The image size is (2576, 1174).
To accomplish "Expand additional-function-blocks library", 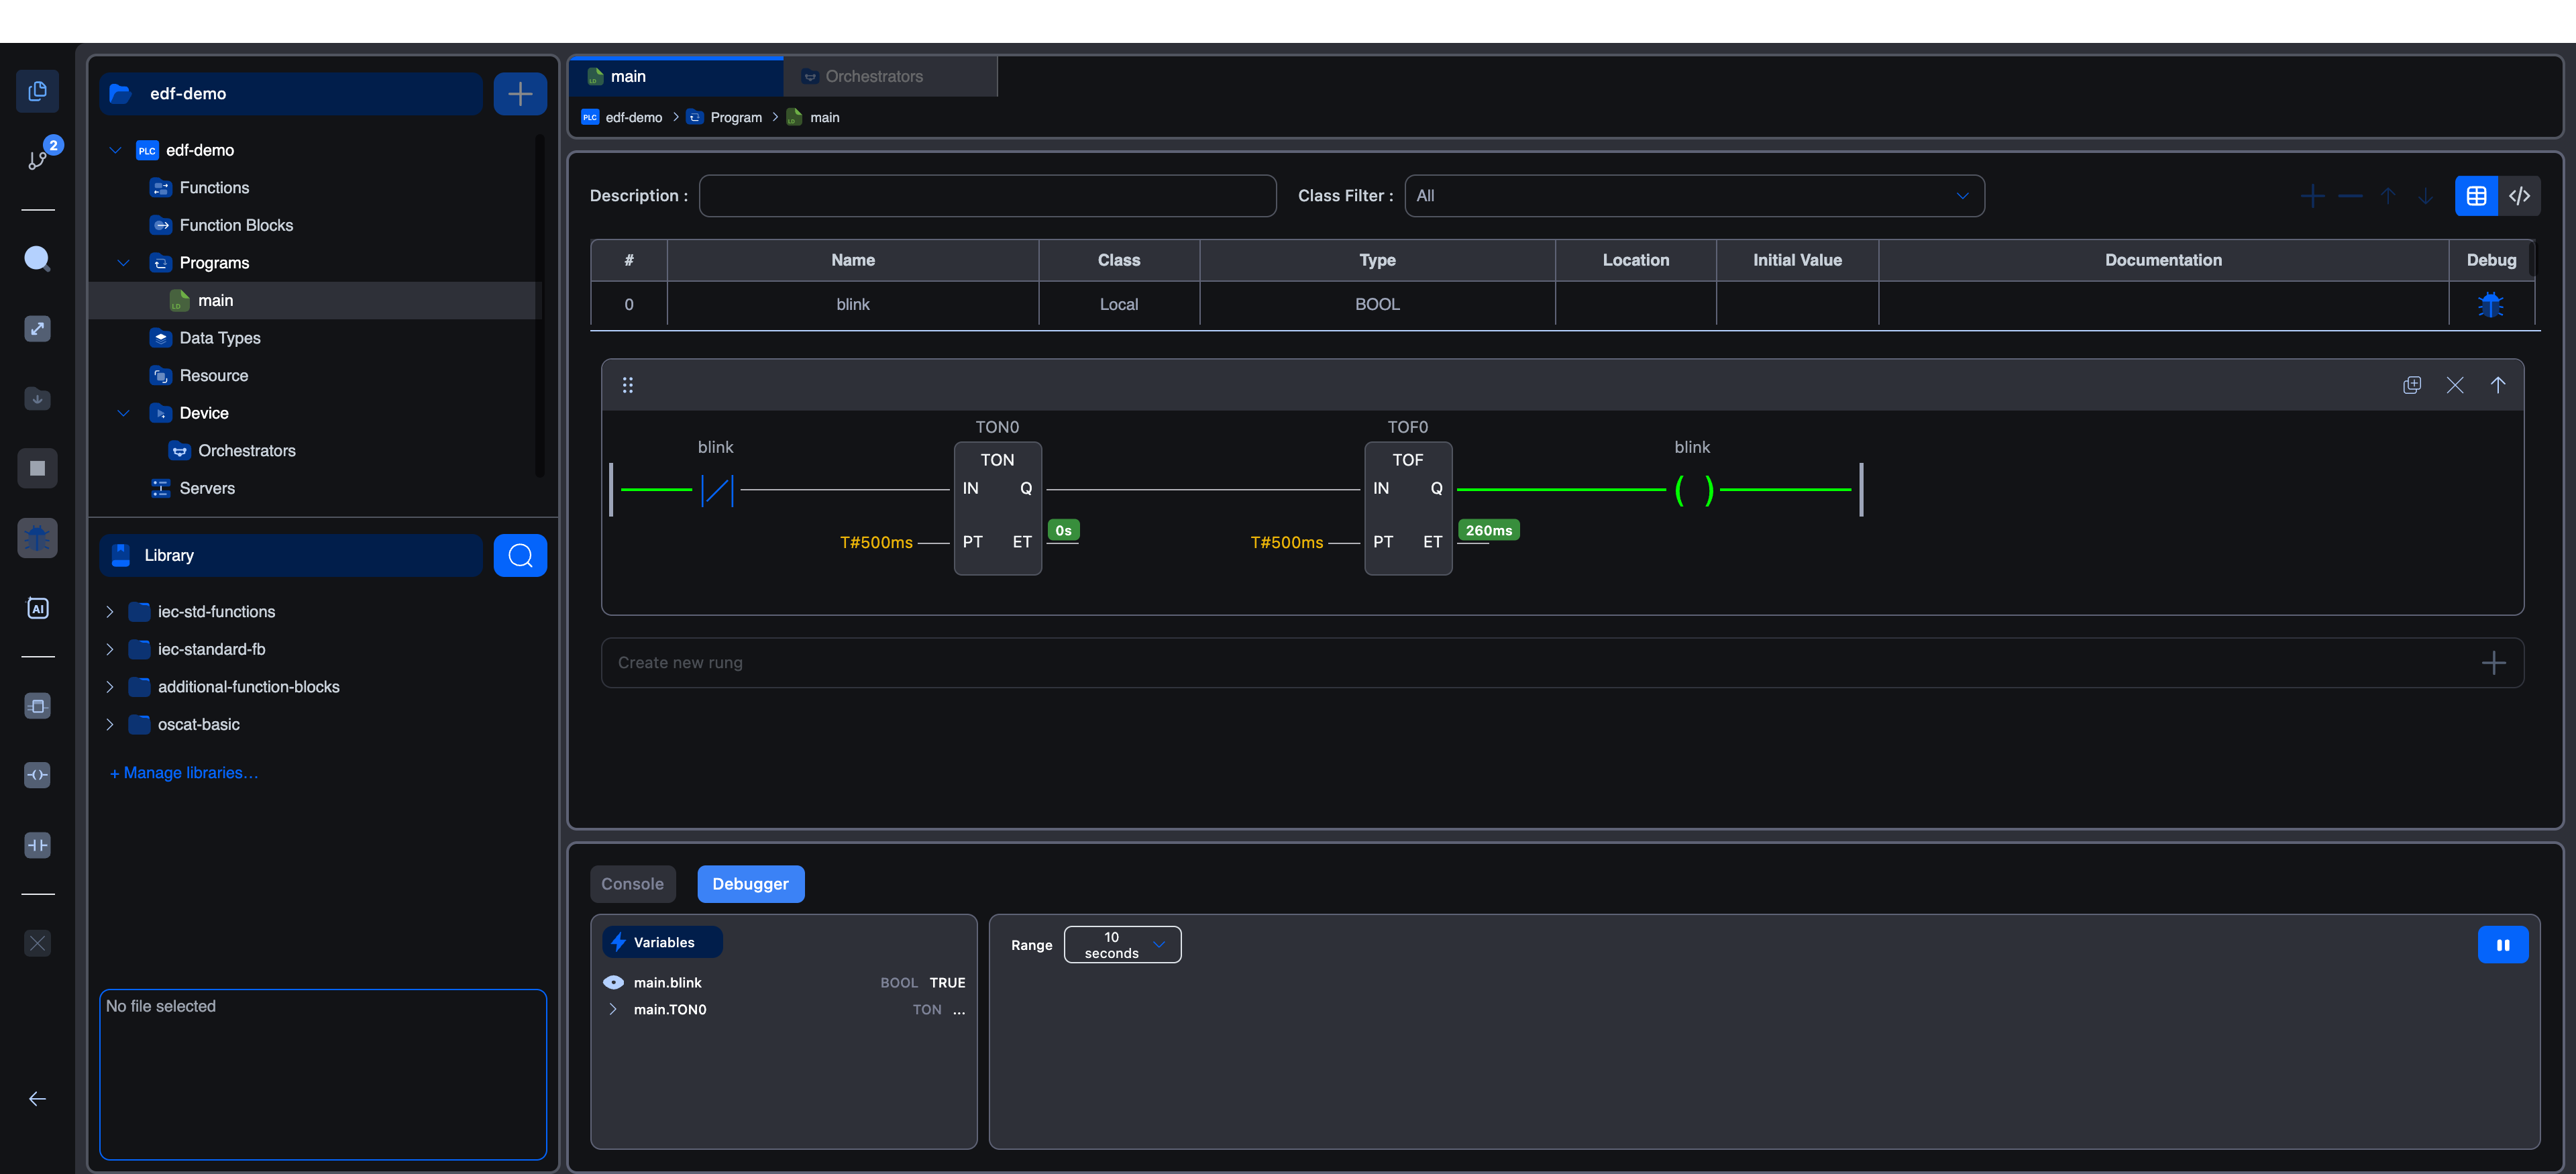I will pyautogui.click(x=110, y=687).
